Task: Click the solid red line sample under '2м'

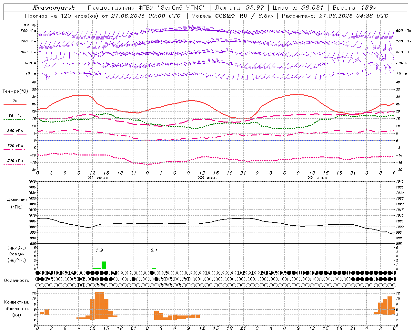Action: click(15, 104)
